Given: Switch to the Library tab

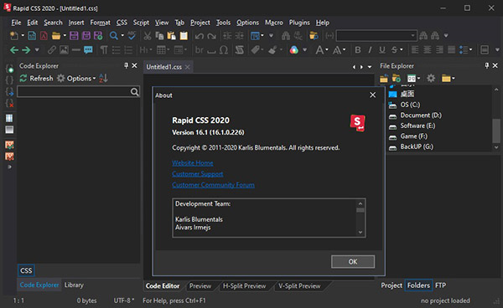Looking at the screenshot, I should 74,285.
